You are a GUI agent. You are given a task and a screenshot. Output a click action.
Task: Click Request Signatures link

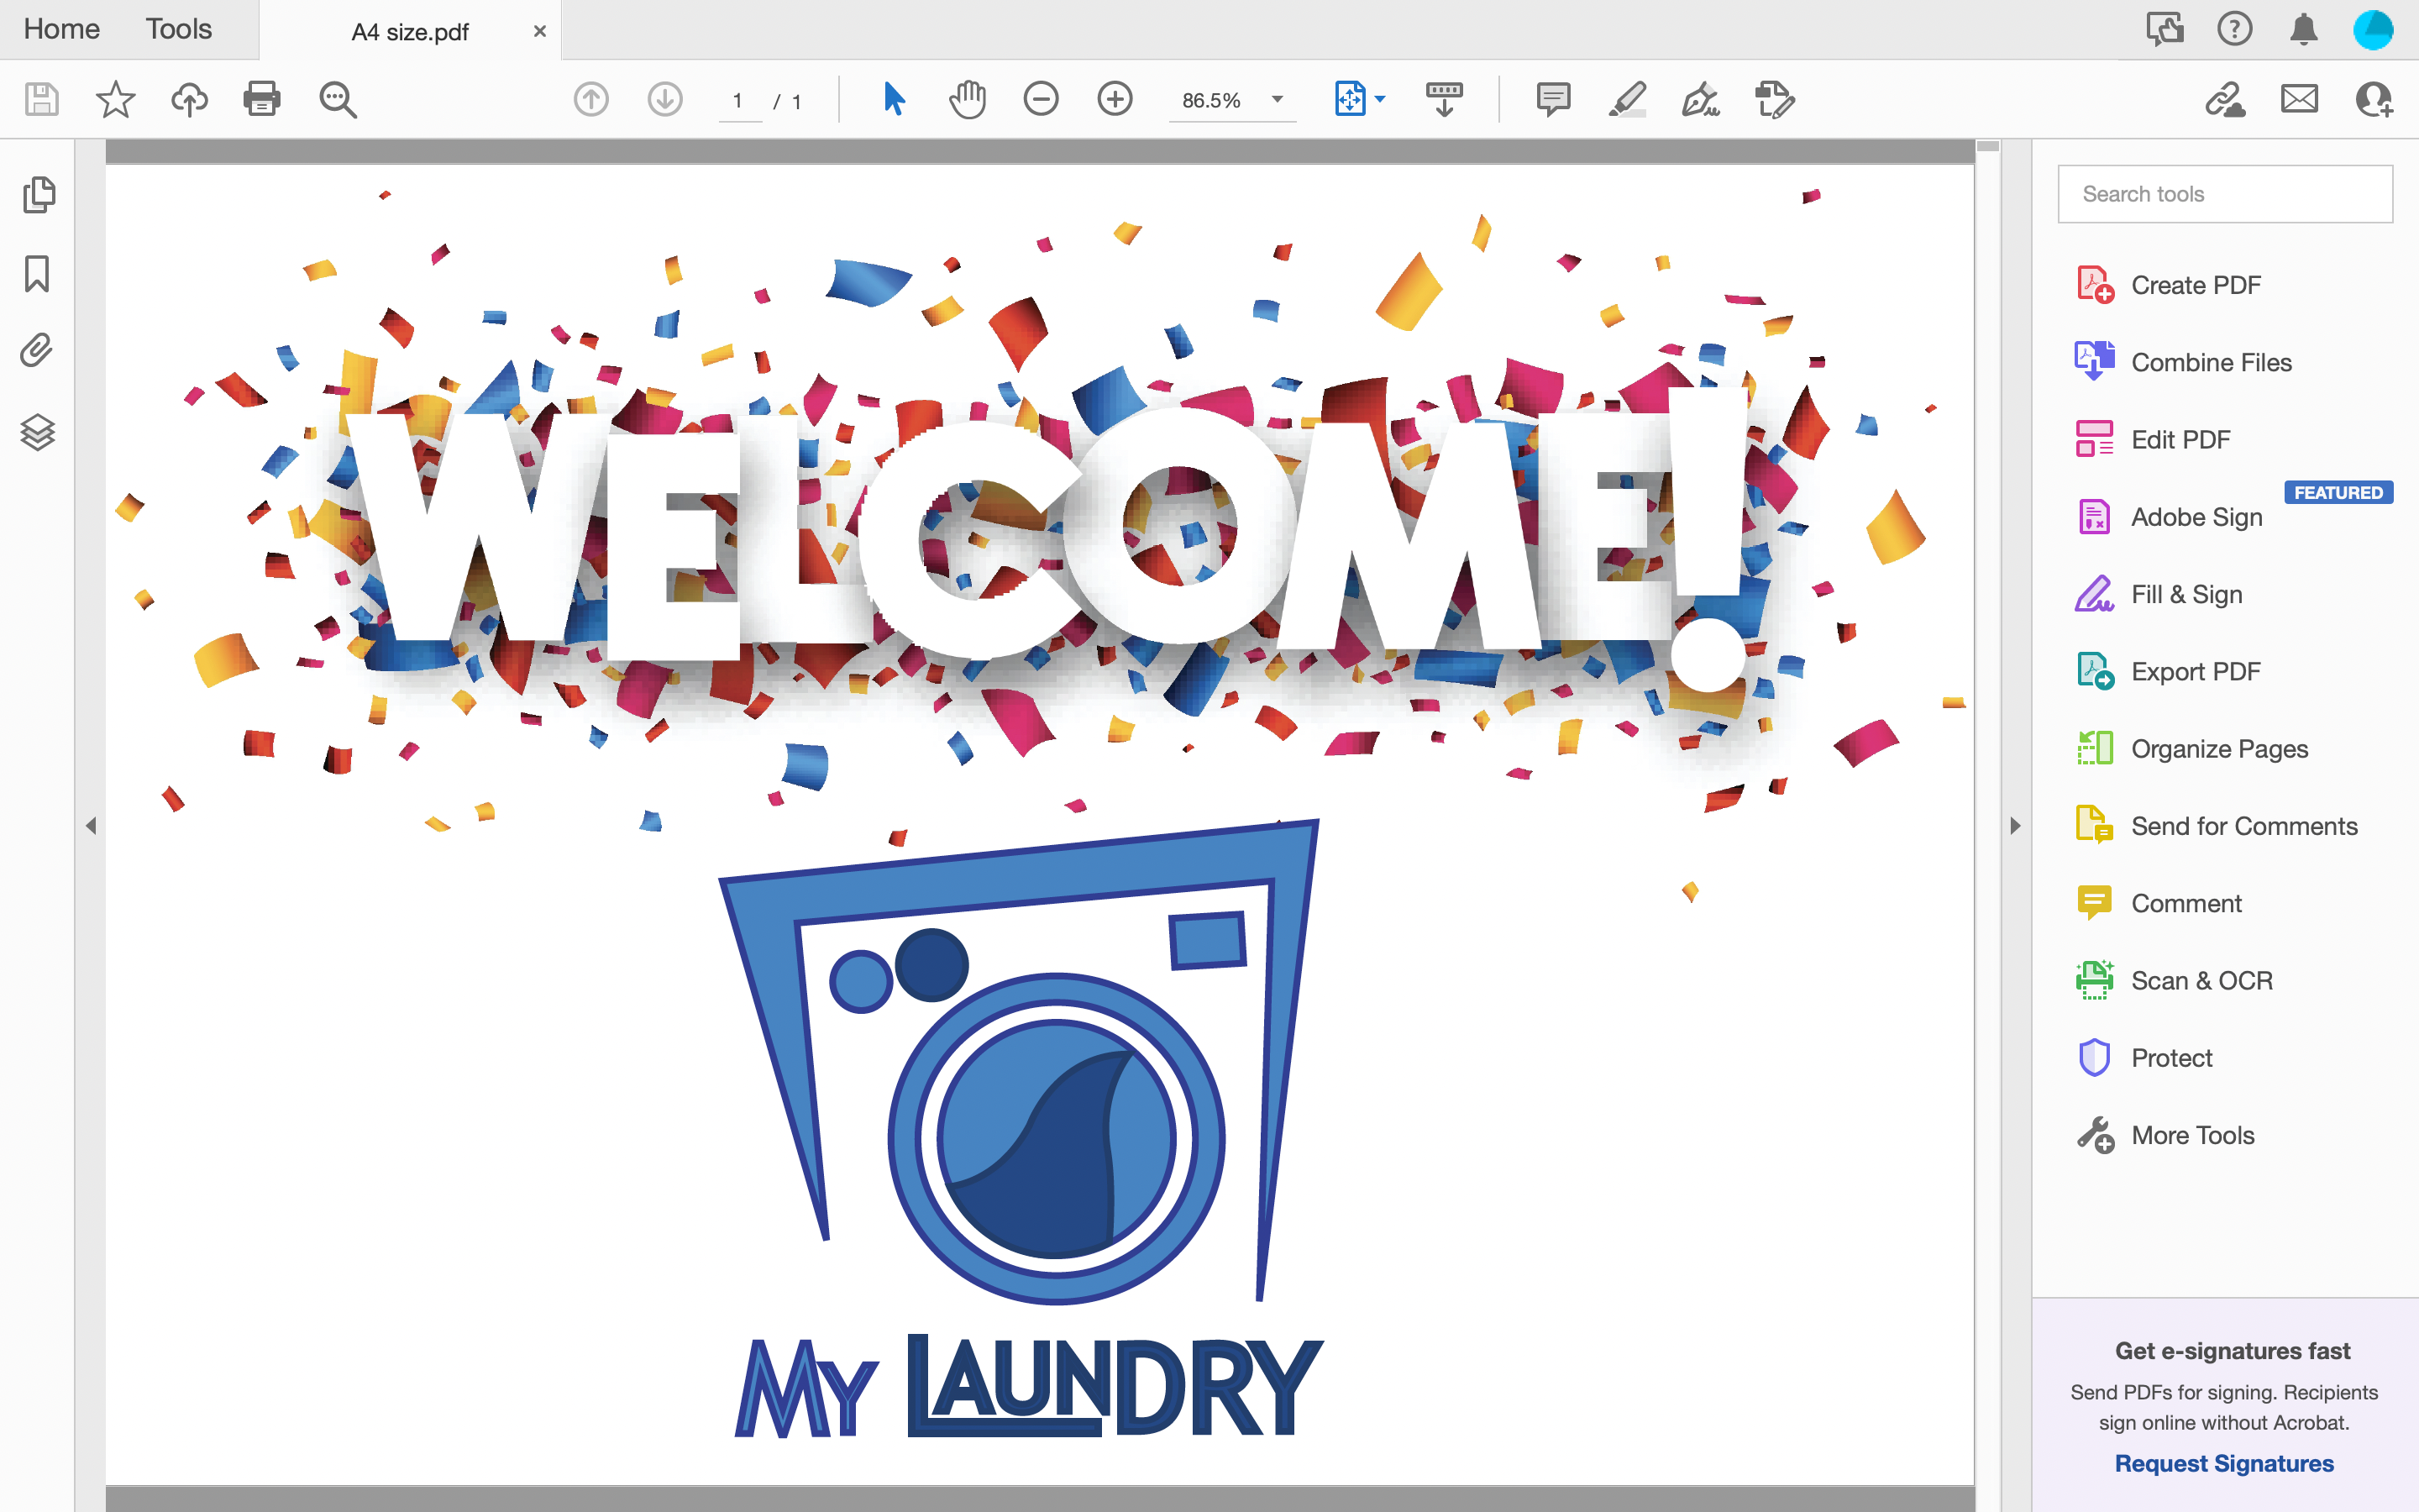2224,1463
